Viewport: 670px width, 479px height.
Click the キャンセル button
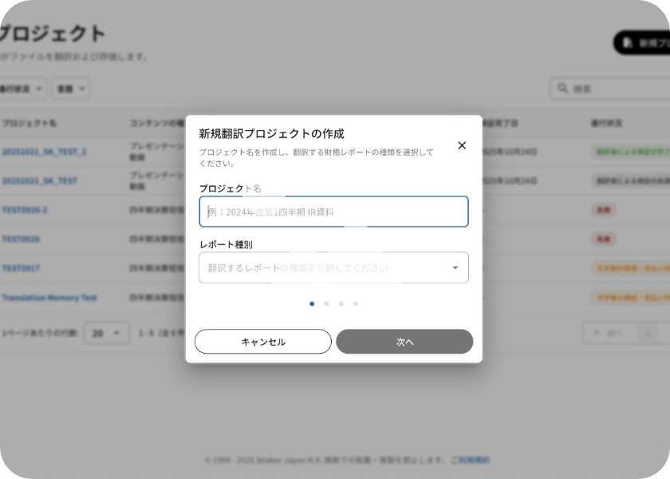pos(263,342)
